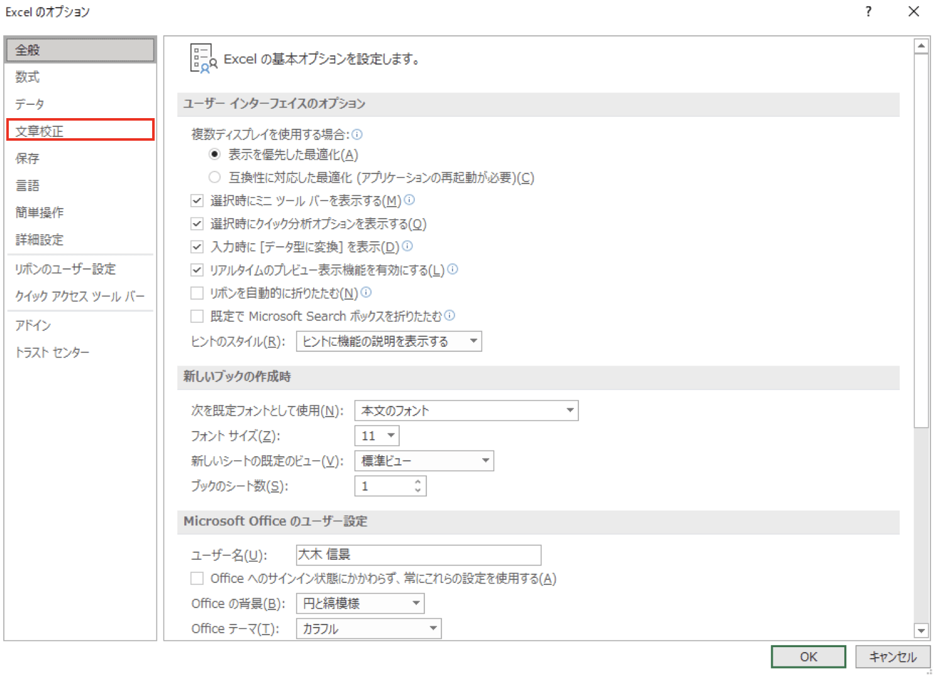933x676 pixels.
Task: Check Office へのサインイン状態にかかわらず option
Action: pos(197,578)
